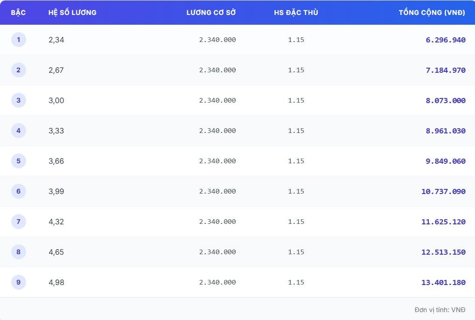Click the Đơn vị tính: VNĐ footer note

tap(440, 310)
